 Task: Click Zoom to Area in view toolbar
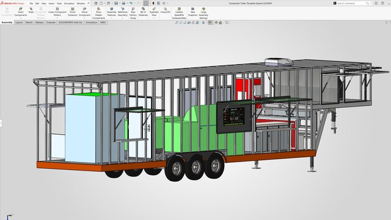pos(181,23)
